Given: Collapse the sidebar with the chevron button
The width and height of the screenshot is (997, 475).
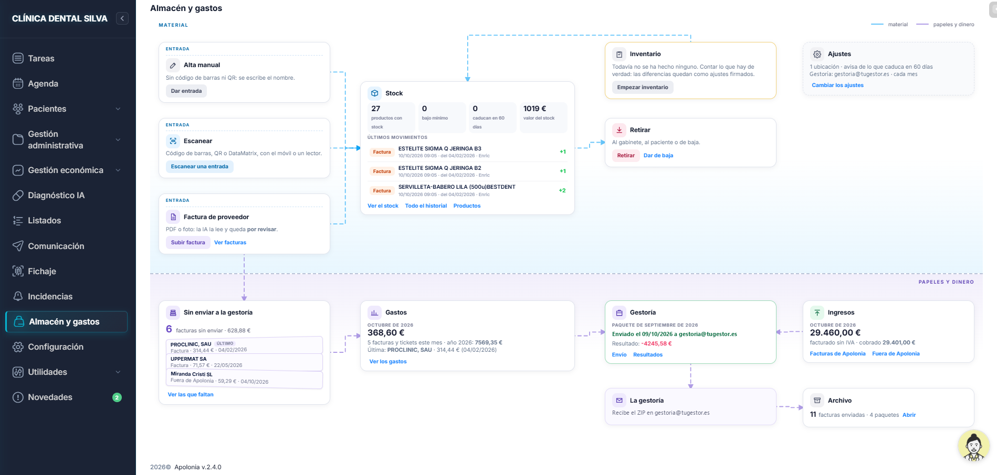Looking at the screenshot, I should [x=122, y=18].
